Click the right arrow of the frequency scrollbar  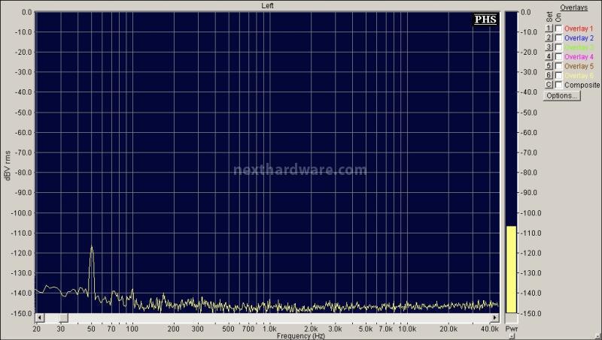494,317
